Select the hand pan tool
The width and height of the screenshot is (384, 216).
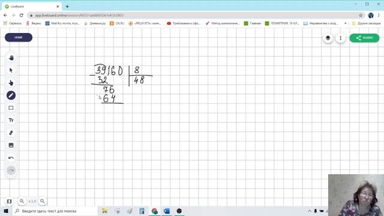[x=11, y=58]
